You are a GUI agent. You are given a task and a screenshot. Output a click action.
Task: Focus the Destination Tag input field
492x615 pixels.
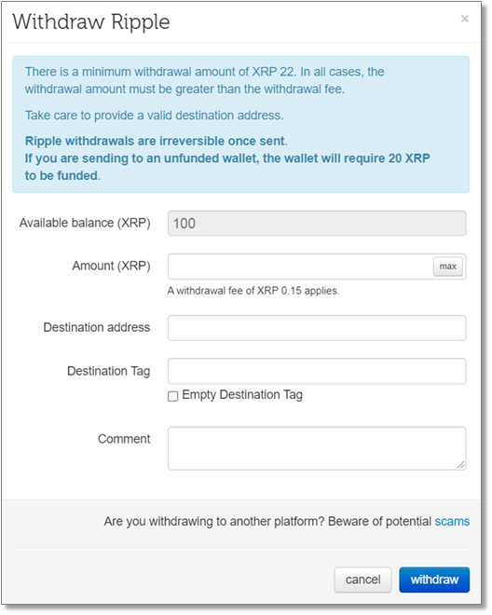(317, 371)
